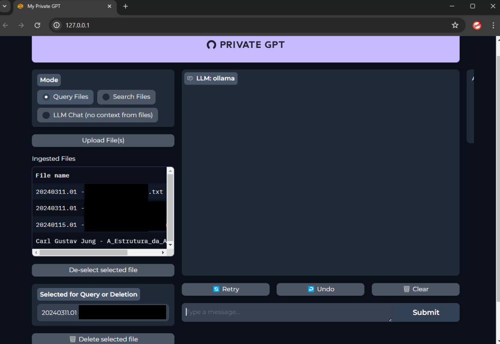Click the red browser extension icon
The width and height of the screenshot is (500, 344).
point(477,25)
